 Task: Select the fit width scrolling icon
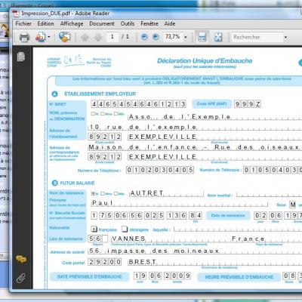tap(202, 37)
